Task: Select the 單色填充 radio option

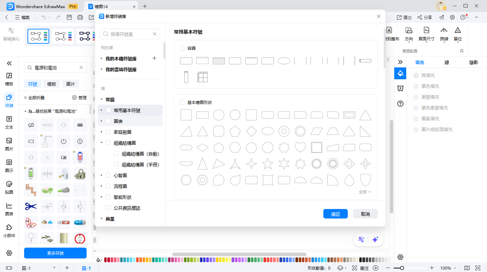Action: tap(416, 86)
